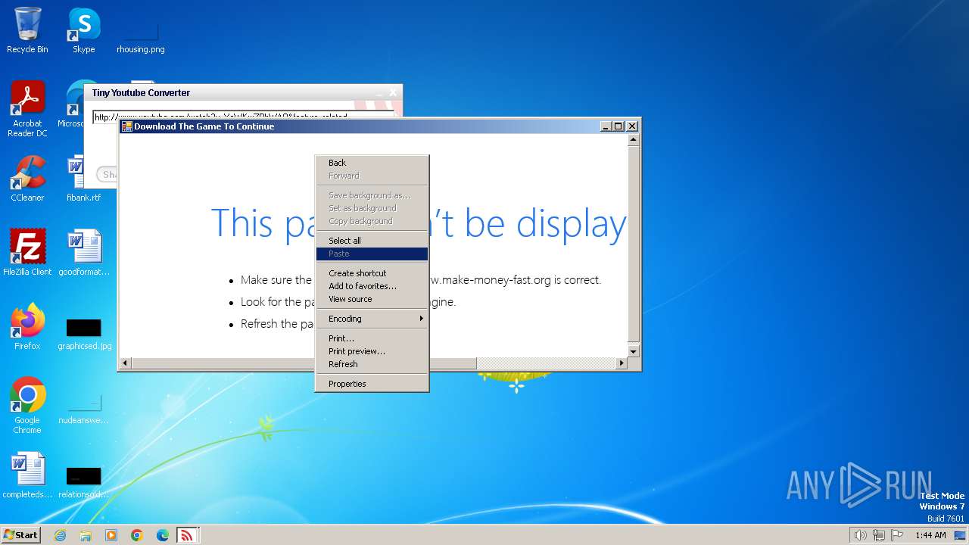Open Google Chrome desktop shortcut

[27, 406]
